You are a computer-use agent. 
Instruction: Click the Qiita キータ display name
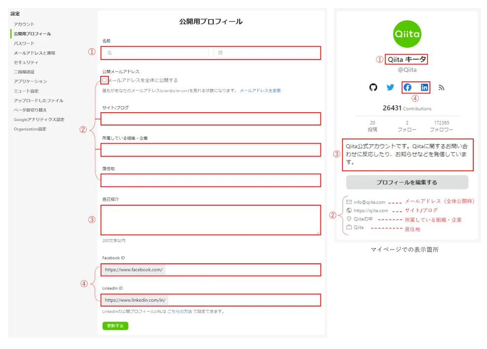click(407, 59)
